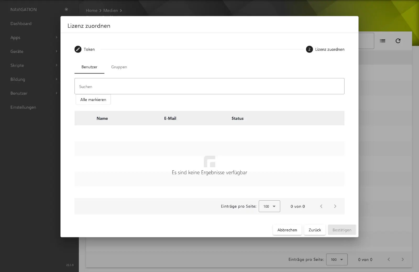
Task: Click step 2 circle Lizenz zuordnen
Action: pyautogui.click(x=309, y=49)
